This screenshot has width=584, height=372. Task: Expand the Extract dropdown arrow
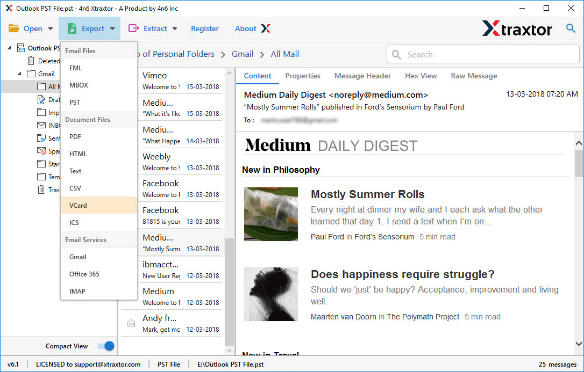[x=175, y=28]
